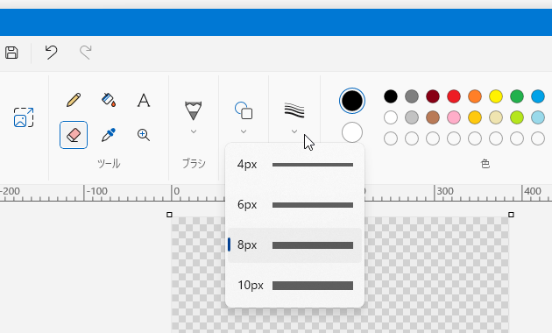Undo the last action
The height and width of the screenshot is (333, 552).
51,53
